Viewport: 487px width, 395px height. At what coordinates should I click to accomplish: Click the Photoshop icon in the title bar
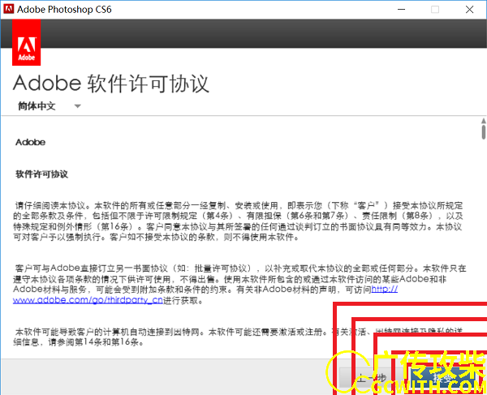tap(8, 9)
